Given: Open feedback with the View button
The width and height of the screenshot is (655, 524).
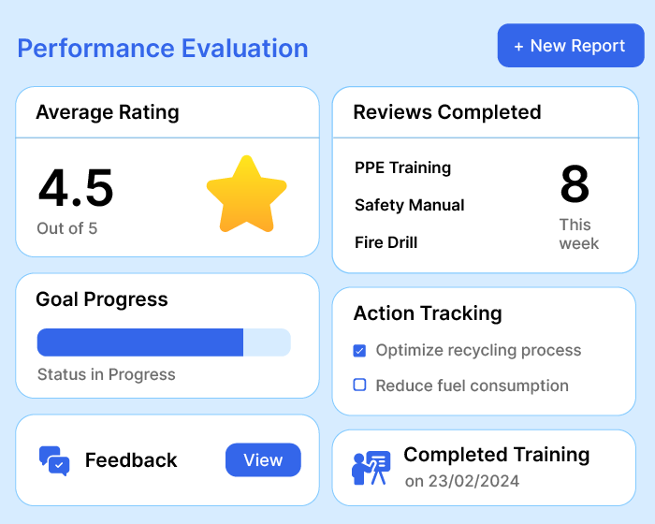Looking at the screenshot, I should pos(263,460).
